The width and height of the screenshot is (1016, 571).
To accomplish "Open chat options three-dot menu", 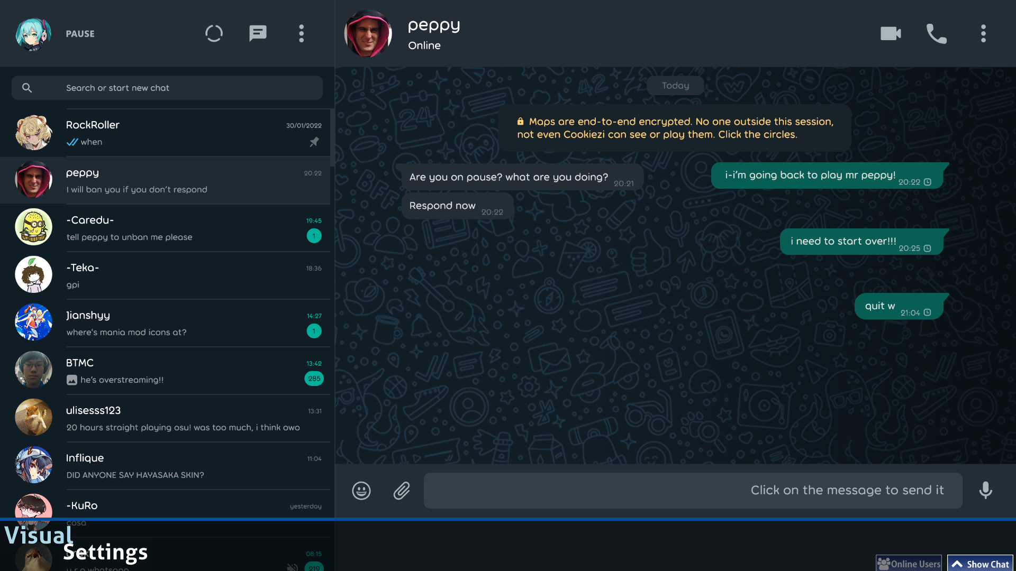I will [x=983, y=33].
